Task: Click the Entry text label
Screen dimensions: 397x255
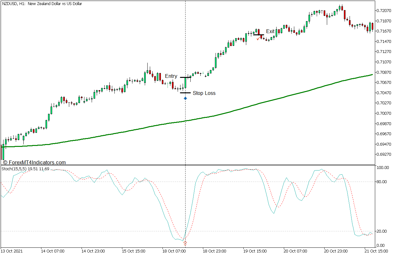Action: click(171, 76)
